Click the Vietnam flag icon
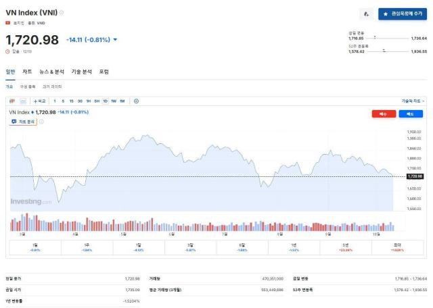Viewport: 433px width, 308px height. (x=7, y=23)
